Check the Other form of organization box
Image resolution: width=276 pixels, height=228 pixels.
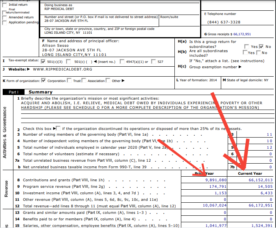point(108,80)
